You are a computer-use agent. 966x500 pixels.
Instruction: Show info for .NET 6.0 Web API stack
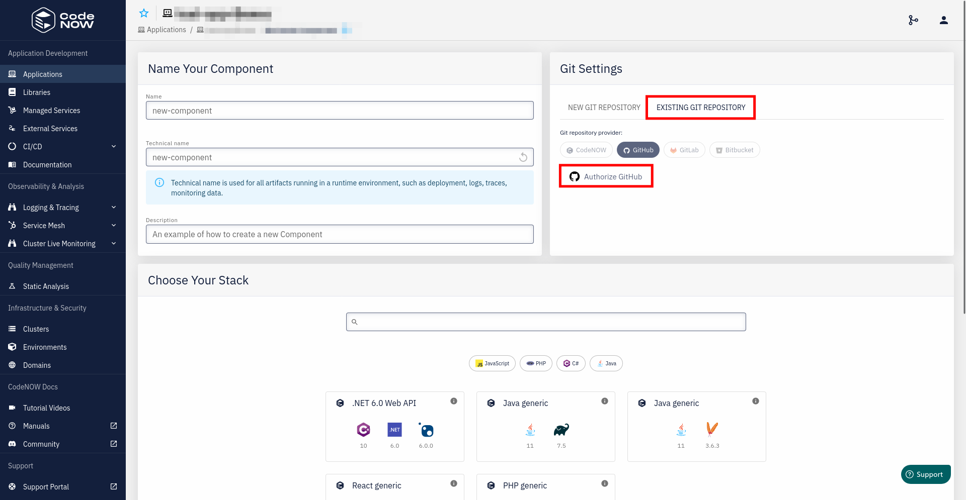coord(454,401)
